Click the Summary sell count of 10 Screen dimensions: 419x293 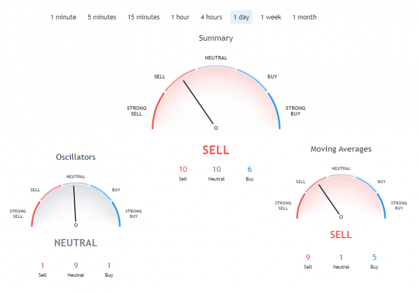(183, 169)
